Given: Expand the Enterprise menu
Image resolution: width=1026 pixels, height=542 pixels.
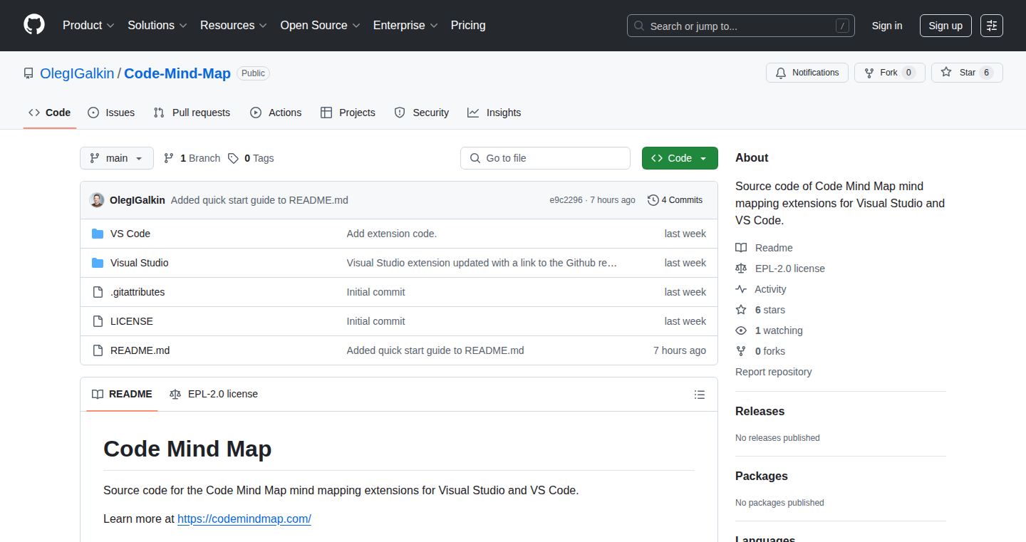Looking at the screenshot, I should pos(405,26).
